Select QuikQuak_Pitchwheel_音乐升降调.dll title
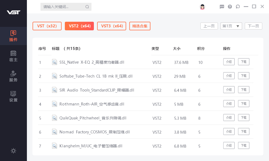This screenshot has width=269, height=161. [93, 118]
